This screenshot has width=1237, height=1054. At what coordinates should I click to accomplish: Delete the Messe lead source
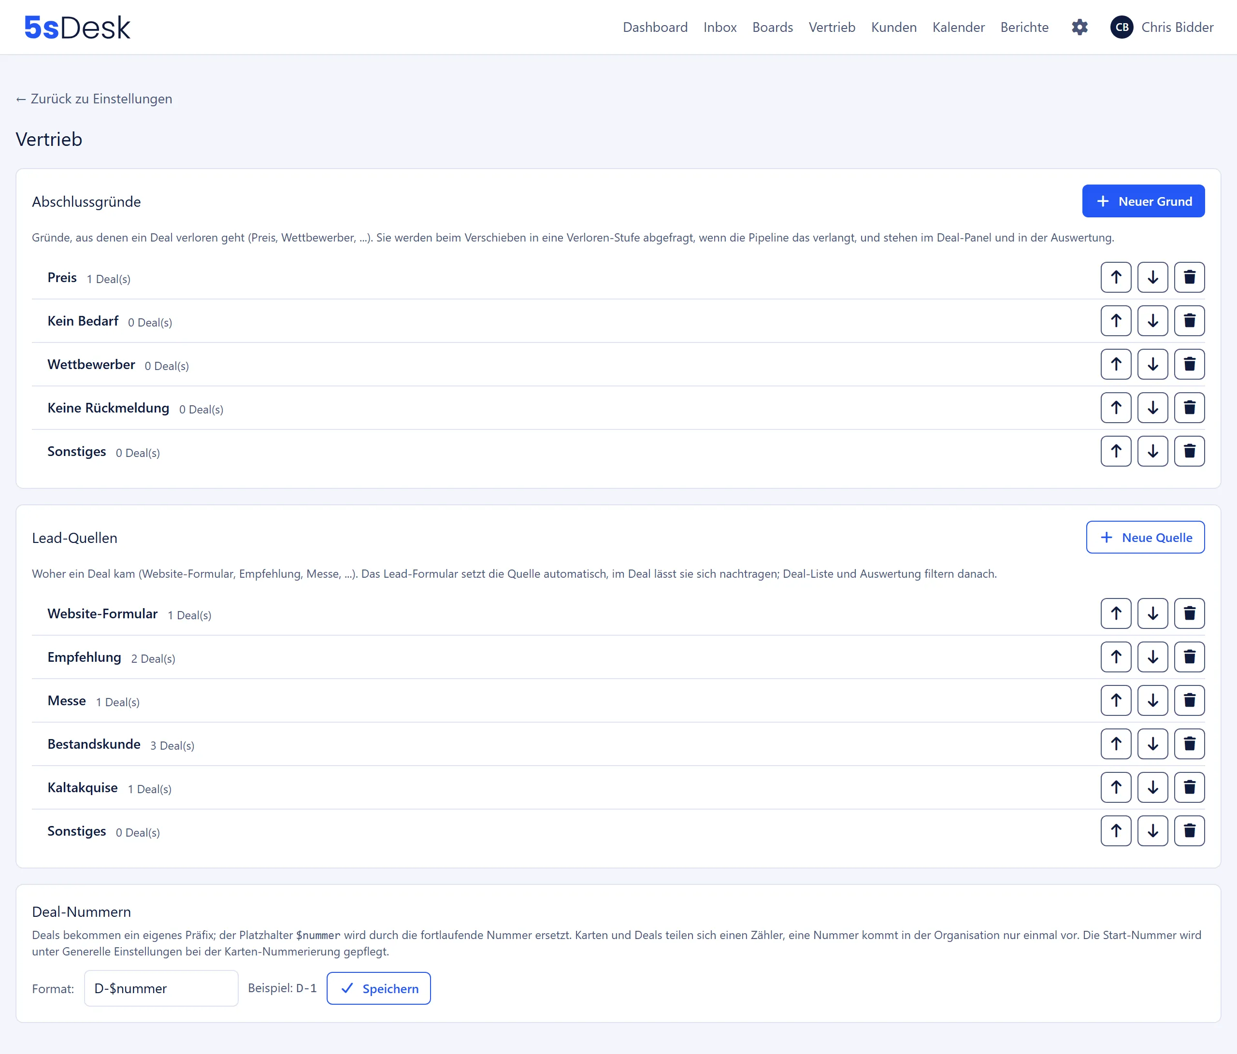1189,701
